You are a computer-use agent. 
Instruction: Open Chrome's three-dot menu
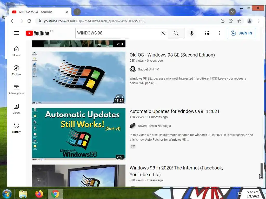pyautogui.click(x=258, y=21)
